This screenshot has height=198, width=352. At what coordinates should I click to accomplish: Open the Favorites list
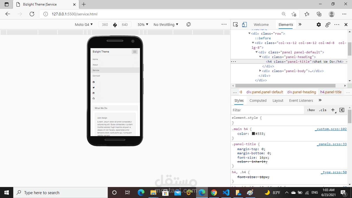pyautogui.click(x=307, y=14)
